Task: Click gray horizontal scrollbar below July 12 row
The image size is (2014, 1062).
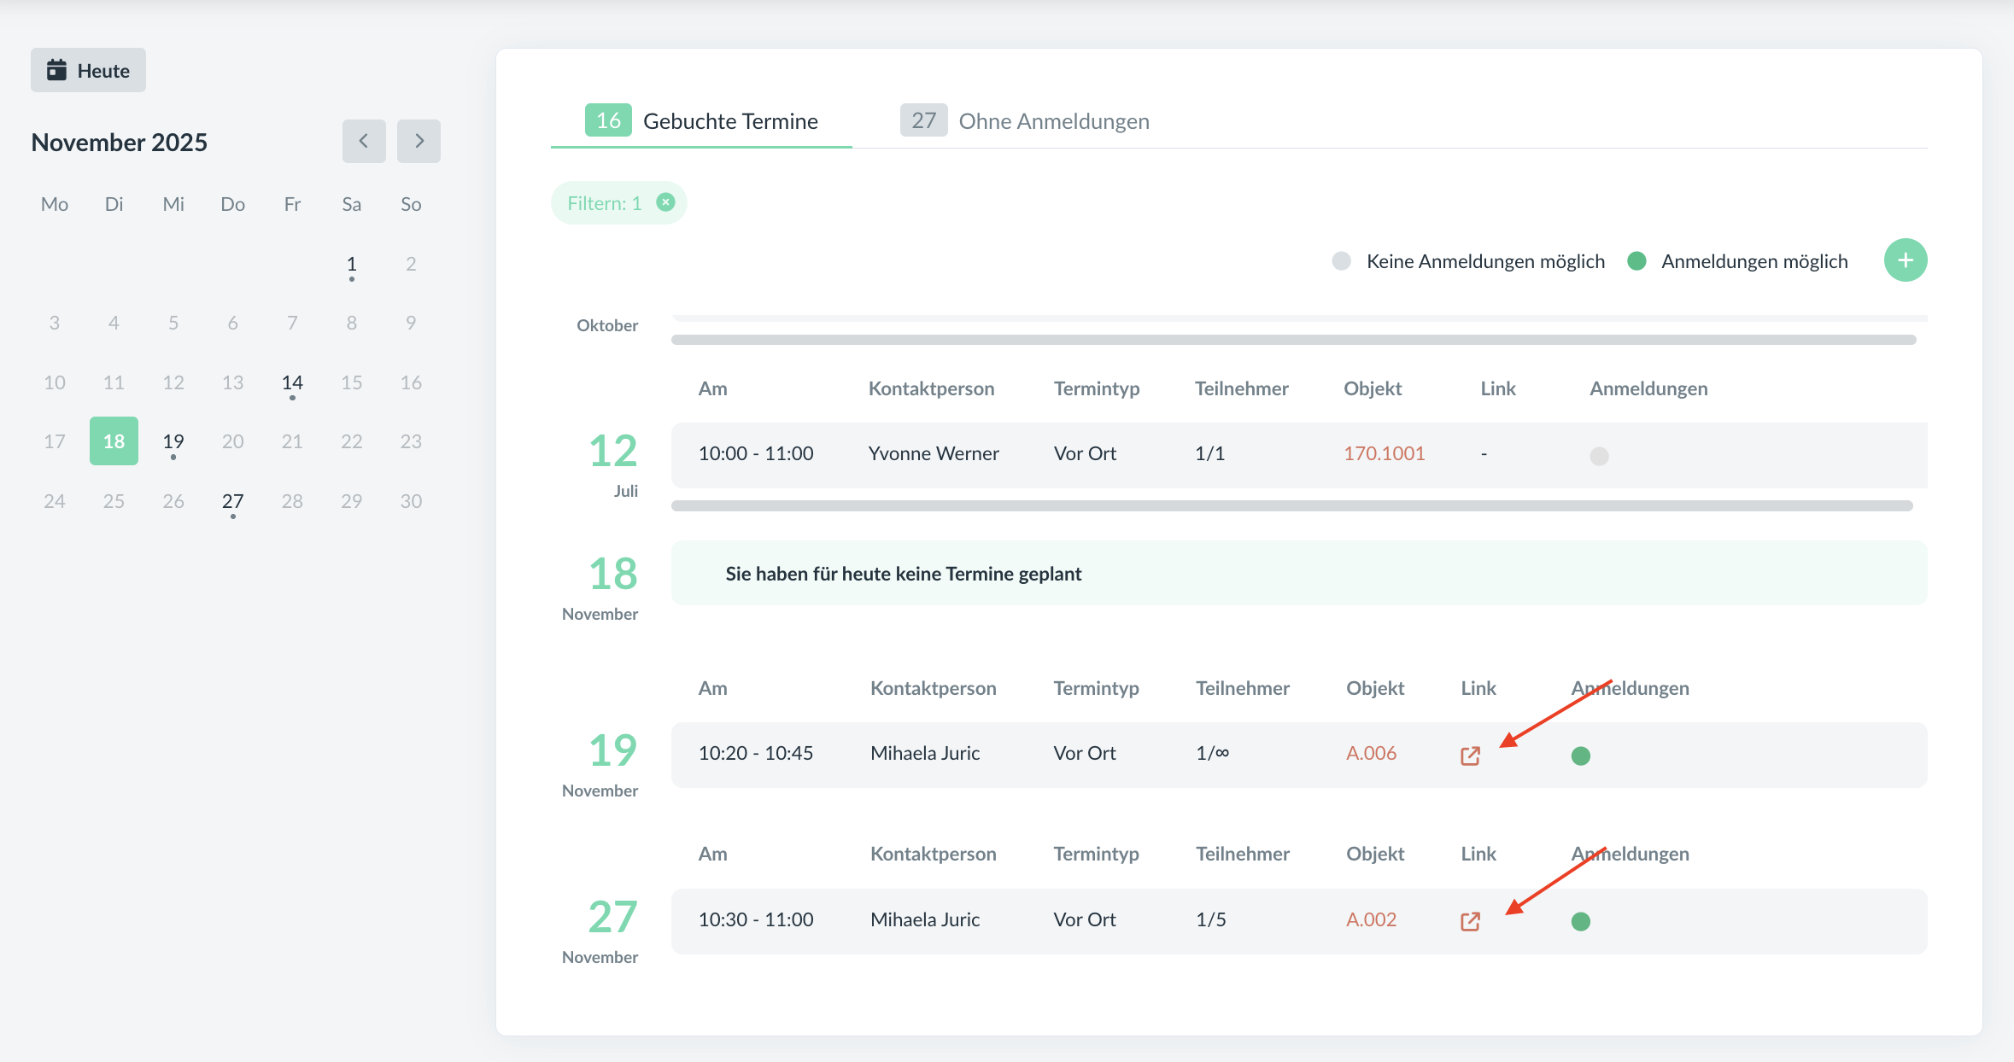Action: [x=1291, y=505]
